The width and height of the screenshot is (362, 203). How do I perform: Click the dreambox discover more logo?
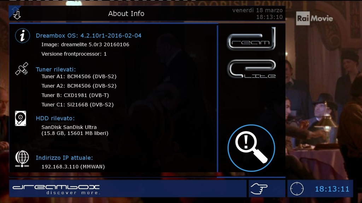click(56, 189)
